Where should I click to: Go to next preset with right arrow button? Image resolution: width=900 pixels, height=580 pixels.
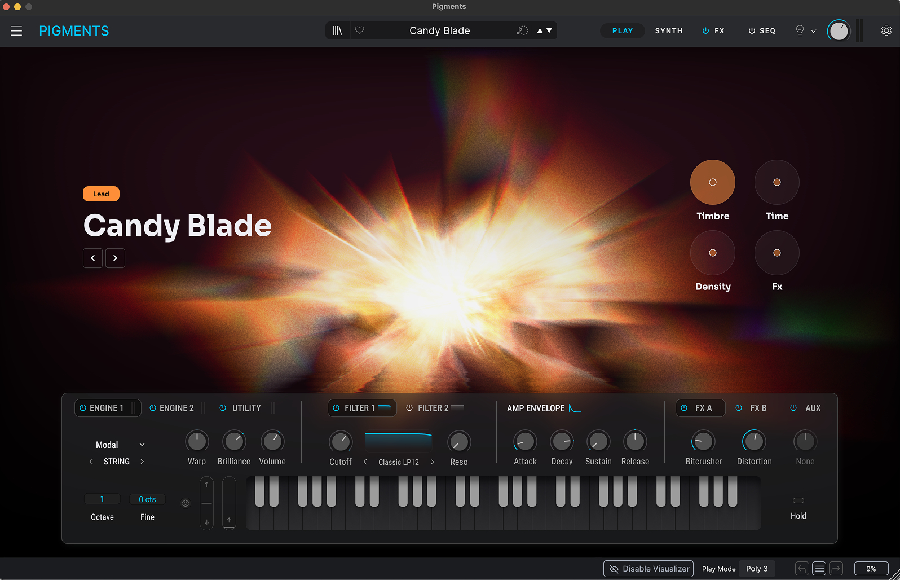click(x=115, y=258)
